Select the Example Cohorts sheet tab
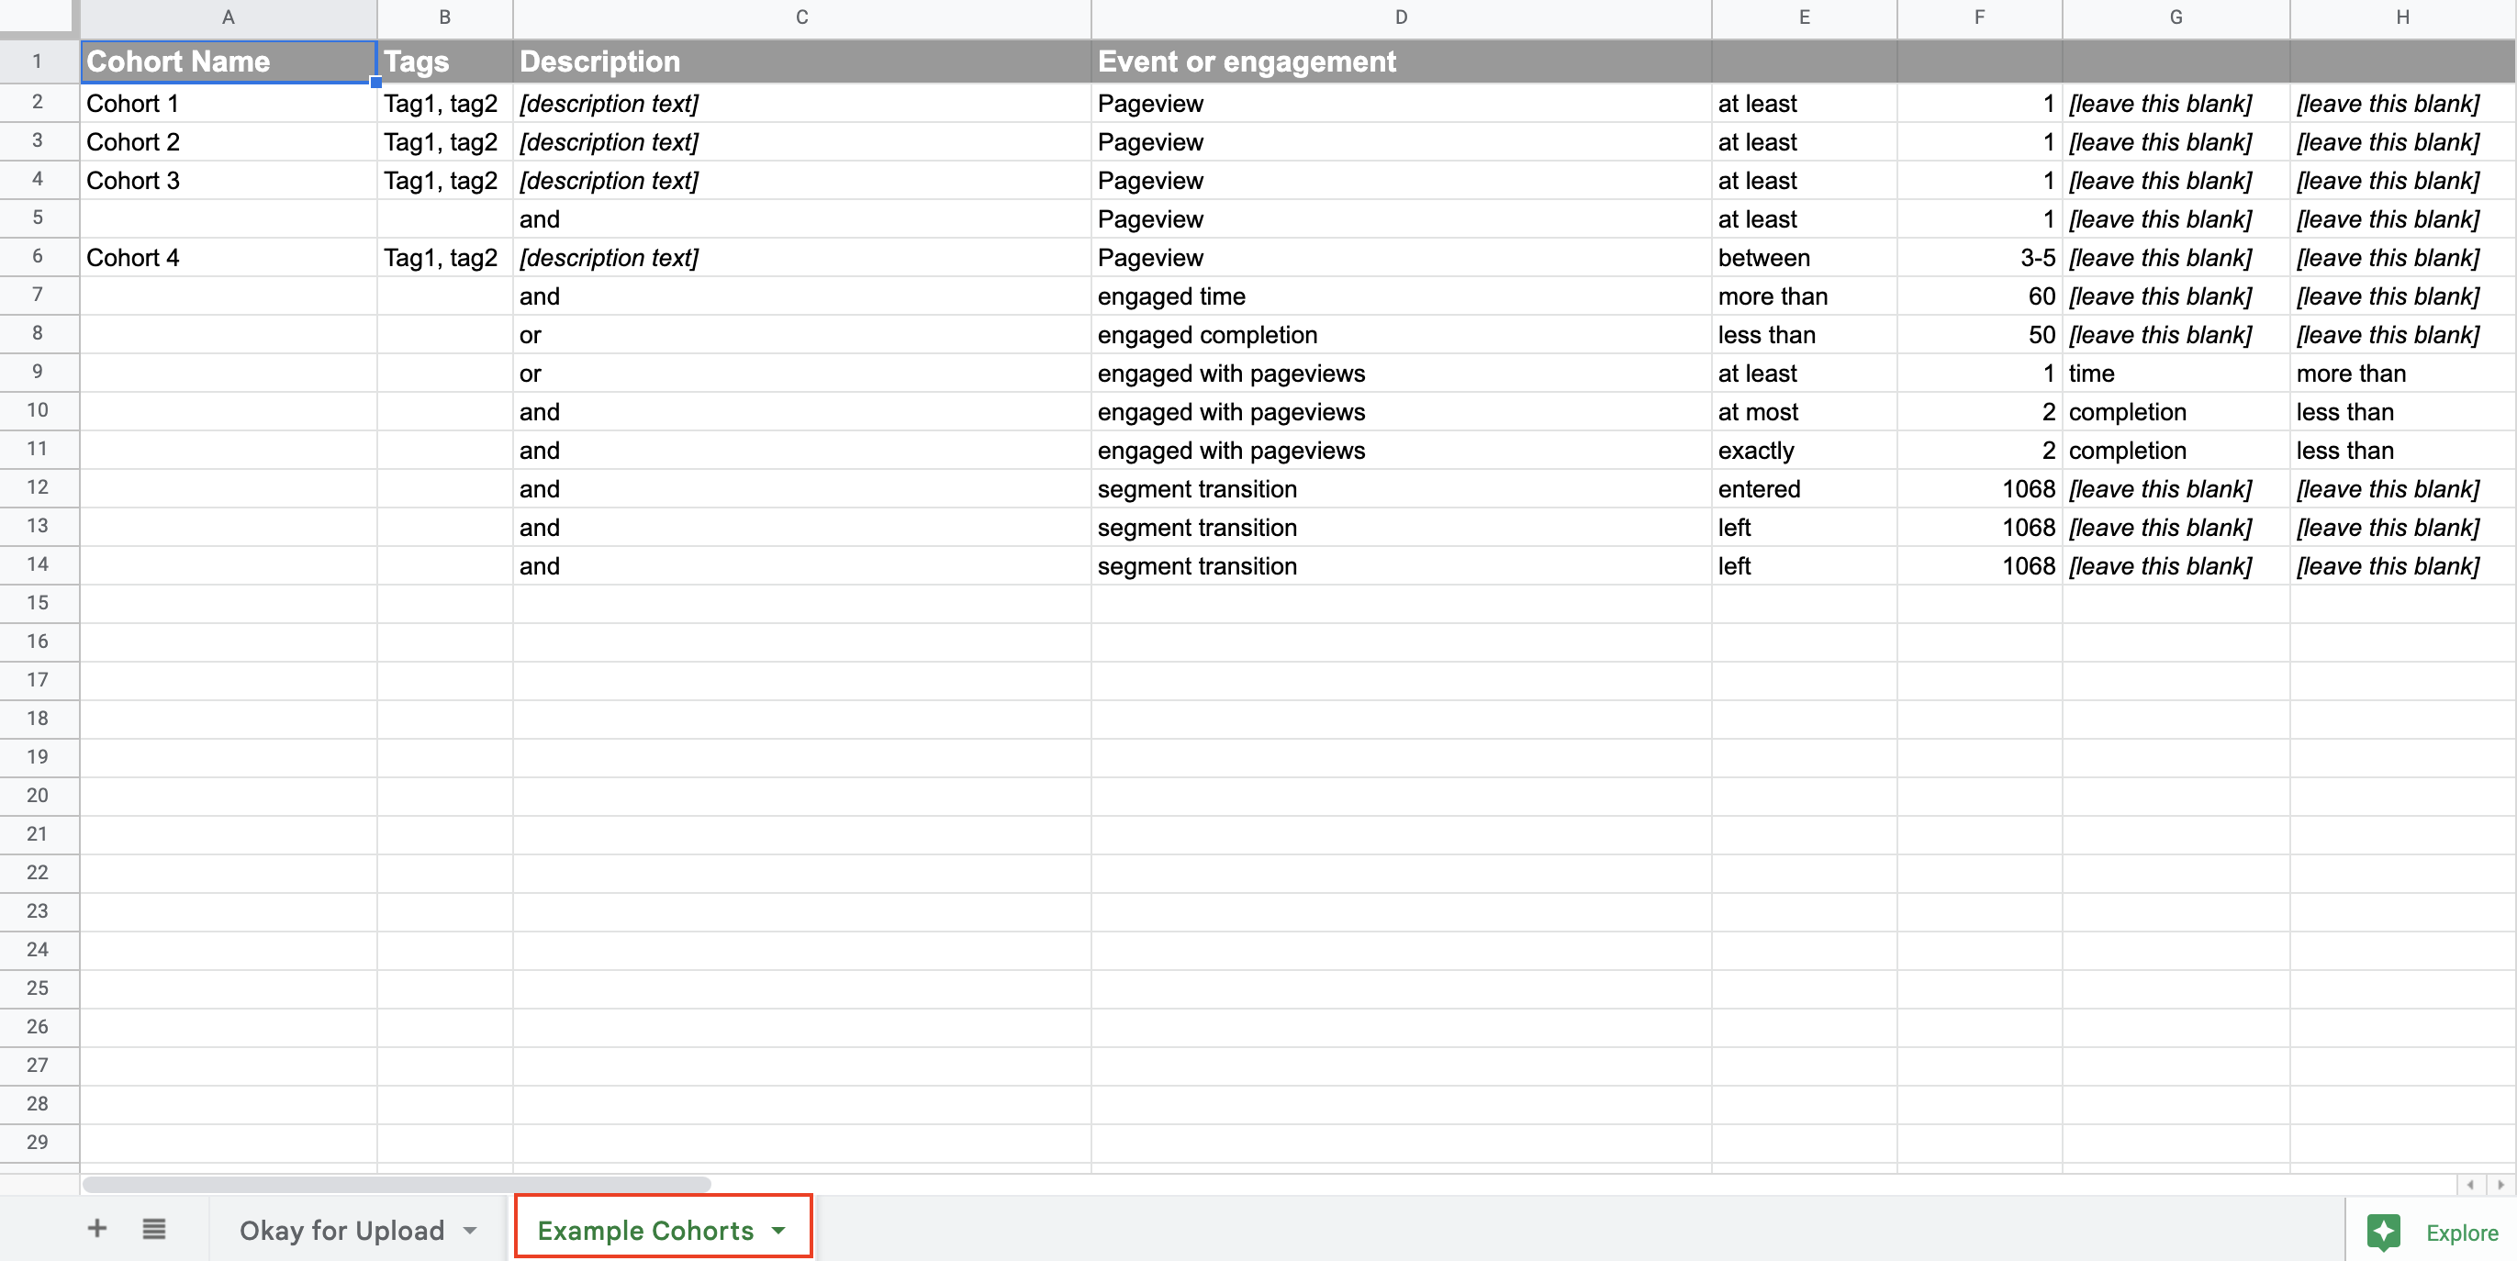This screenshot has width=2517, height=1261. [645, 1230]
